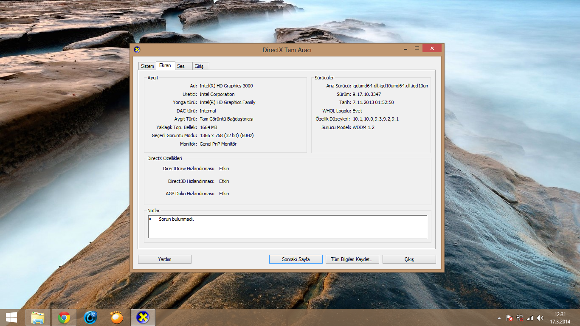Open the blue C chat app on taskbar
580x326 pixels.
coord(90,318)
